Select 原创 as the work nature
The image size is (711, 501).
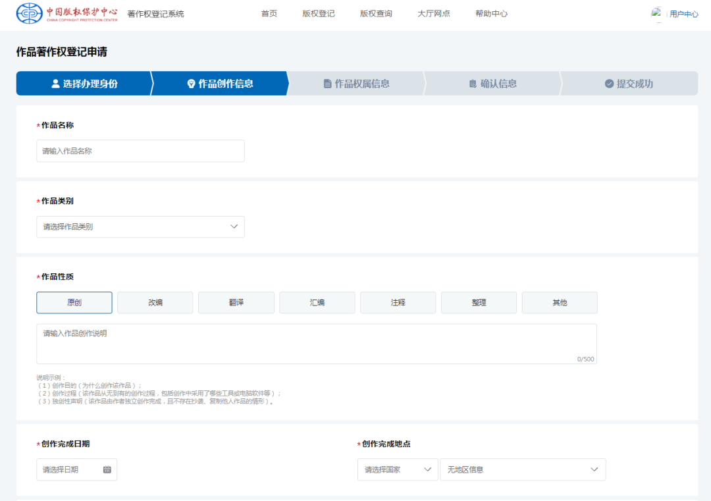[x=74, y=302]
